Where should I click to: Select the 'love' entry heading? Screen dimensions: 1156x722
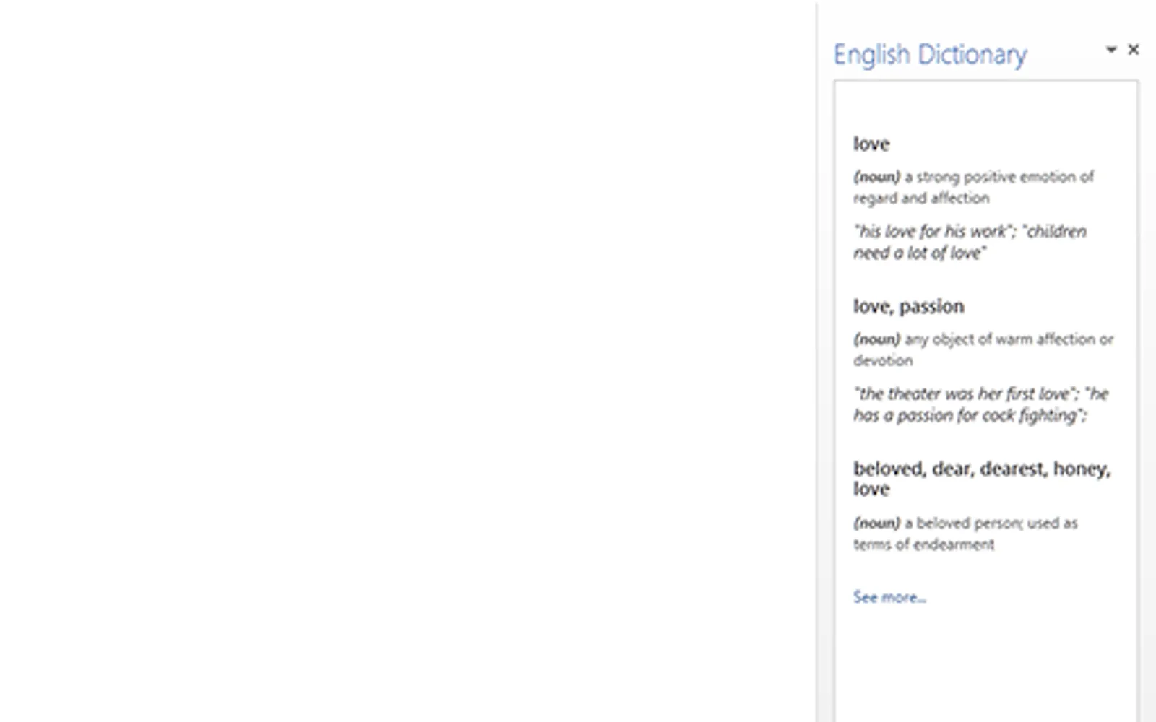[871, 144]
